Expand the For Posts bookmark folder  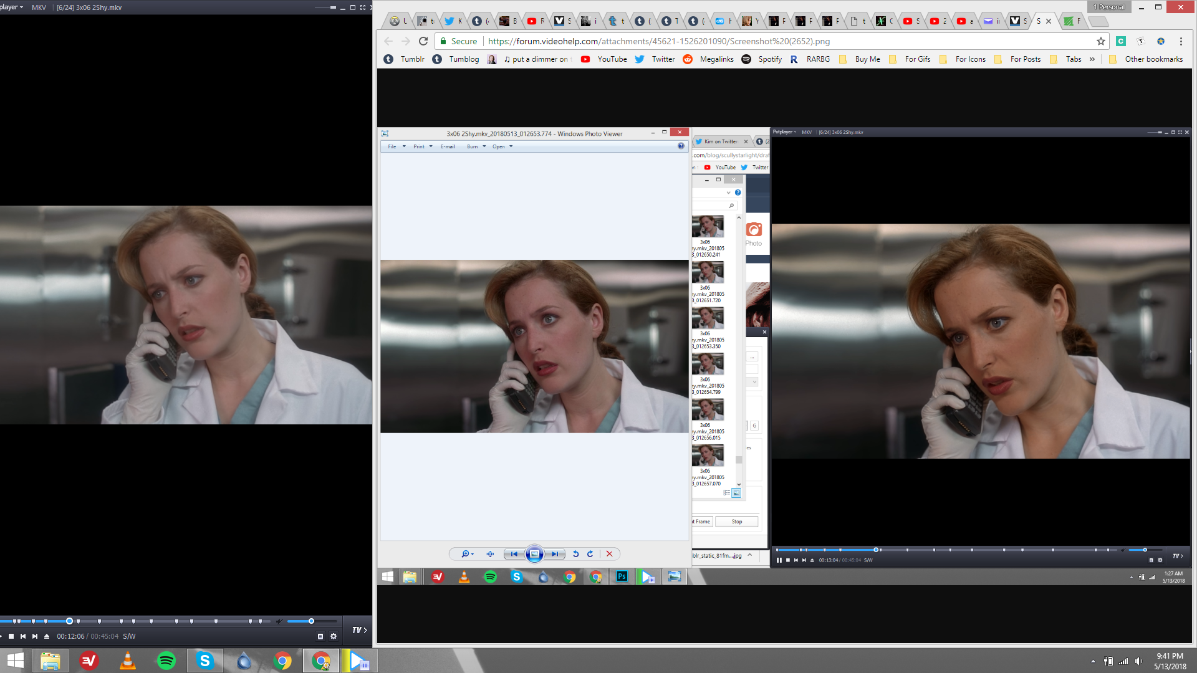(x=1017, y=59)
